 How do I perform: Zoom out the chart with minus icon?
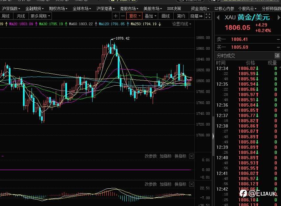click(x=123, y=16)
